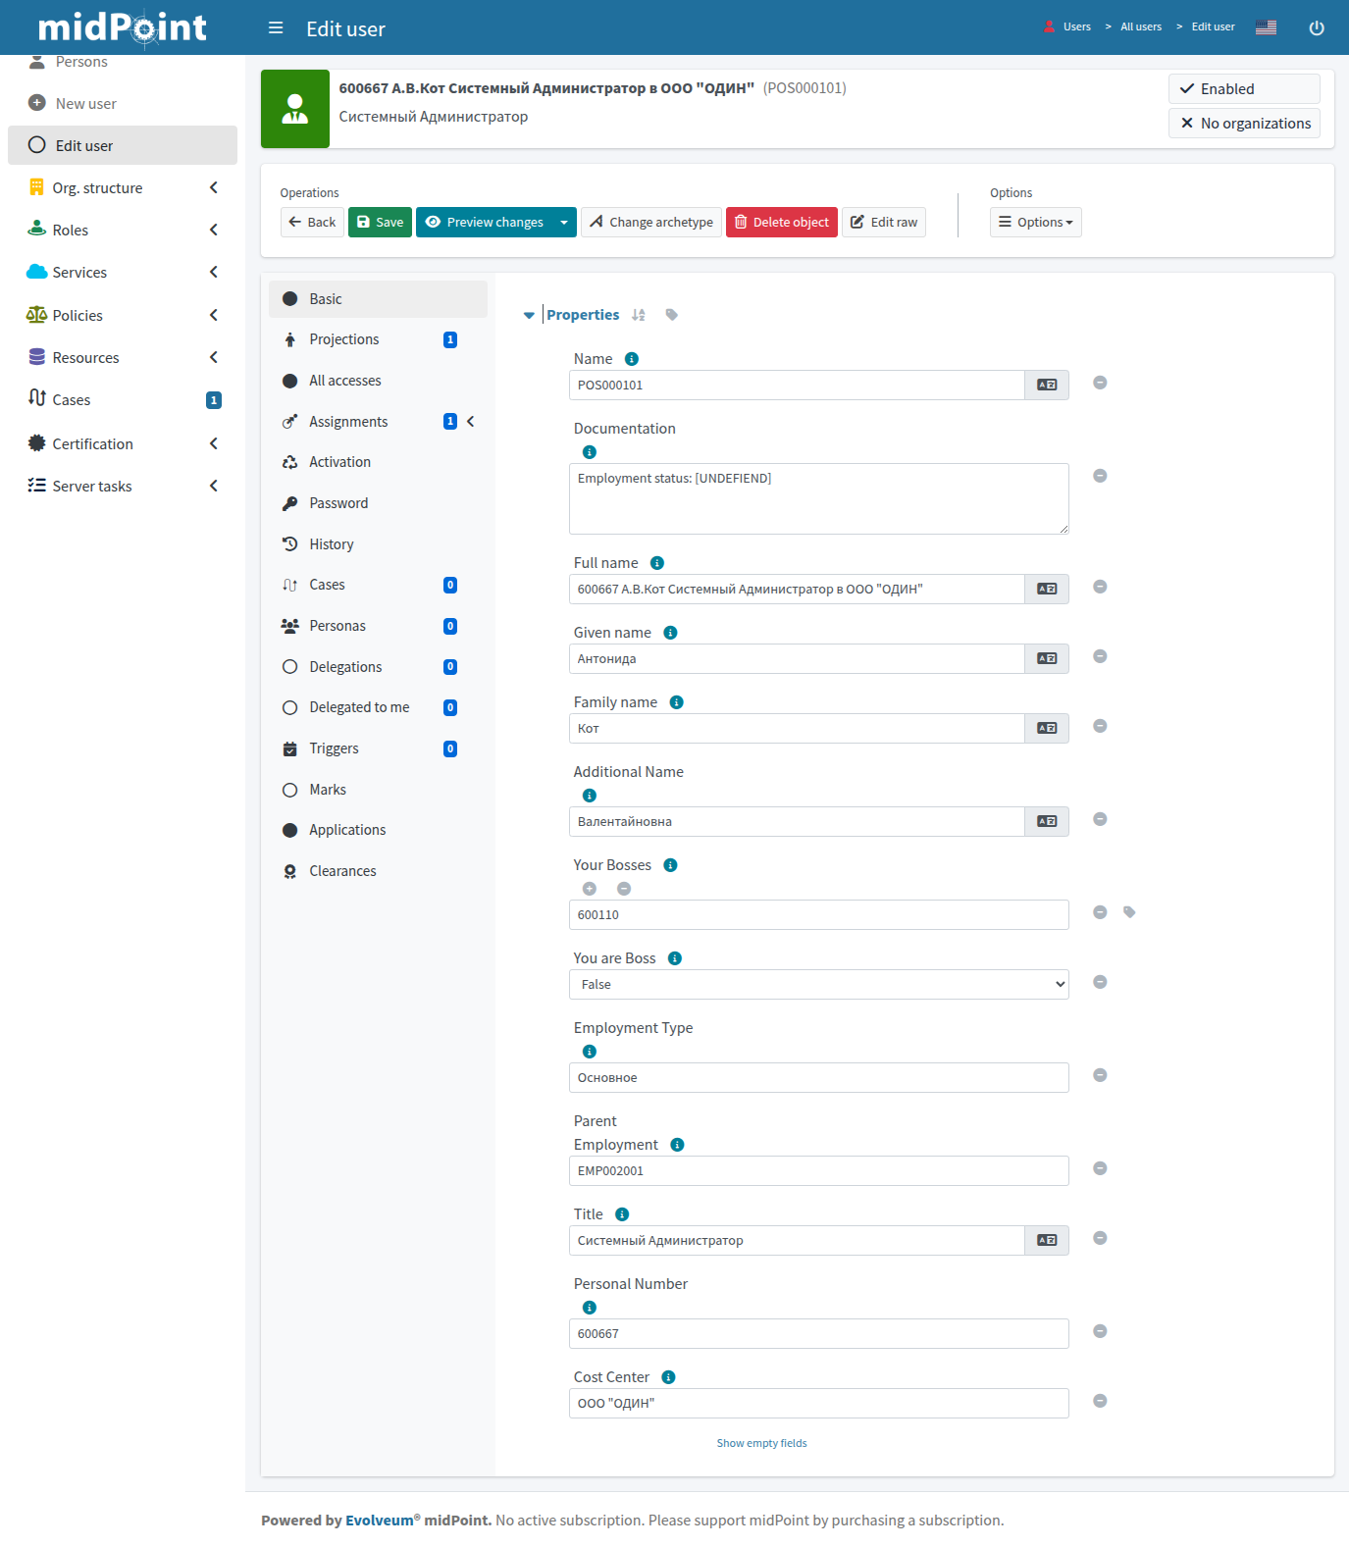Open Family name language editor icon
Image resolution: width=1349 pixels, height=1547 pixels.
pos(1047,728)
